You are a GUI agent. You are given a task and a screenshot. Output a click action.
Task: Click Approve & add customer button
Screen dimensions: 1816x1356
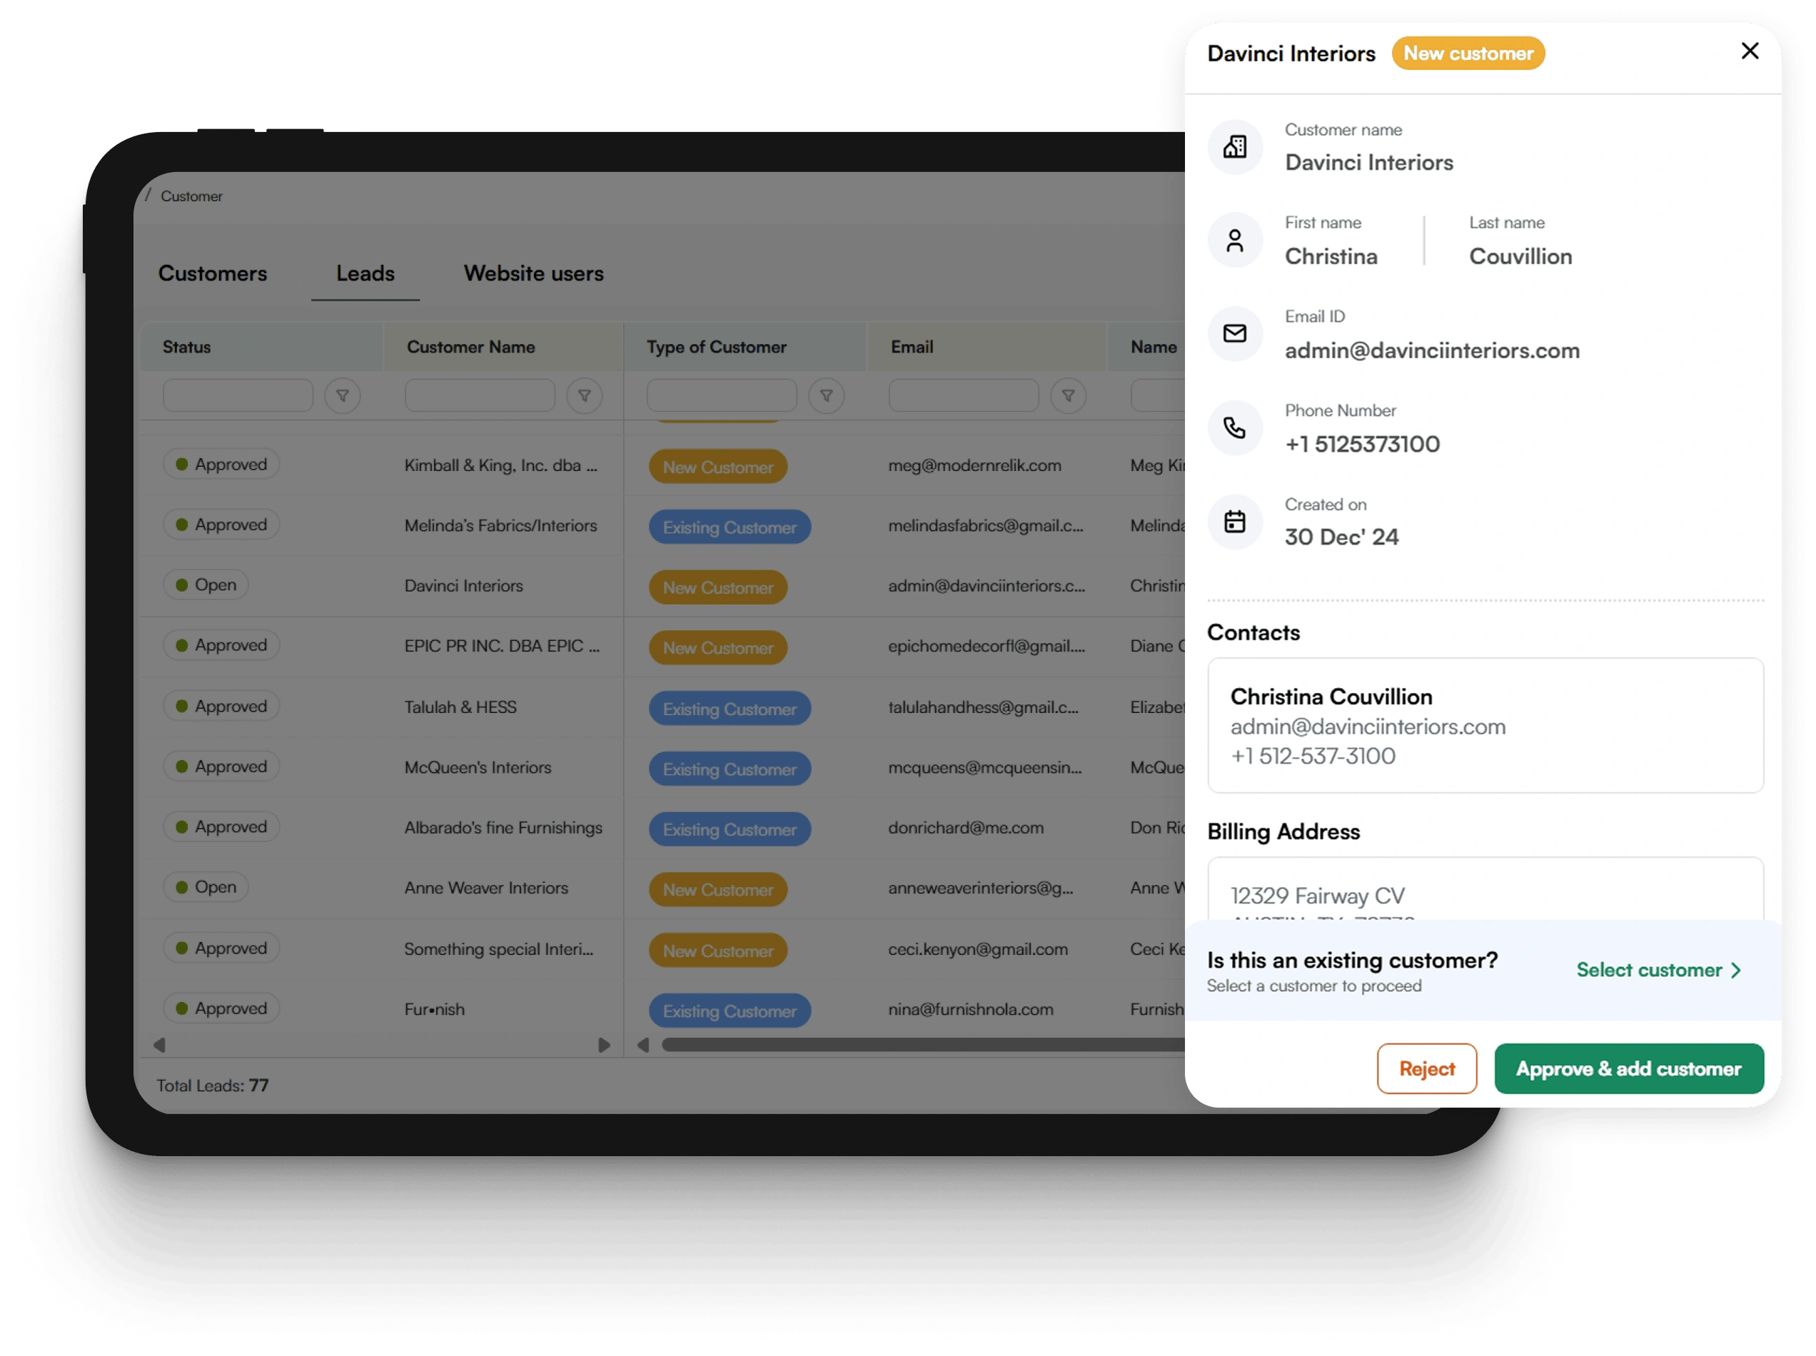[1628, 1068]
